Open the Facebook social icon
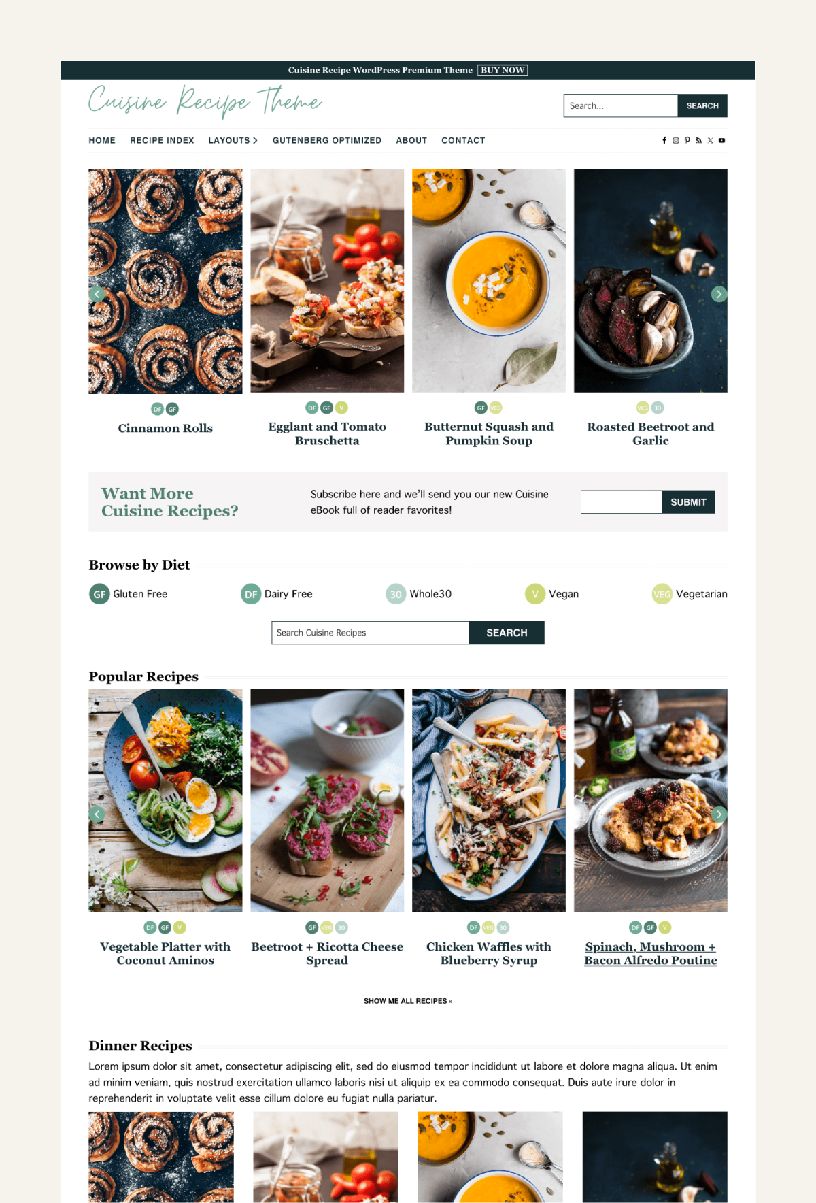Image resolution: width=816 pixels, height=1203 pixels. pyautogui.click(x=664, y=141)
